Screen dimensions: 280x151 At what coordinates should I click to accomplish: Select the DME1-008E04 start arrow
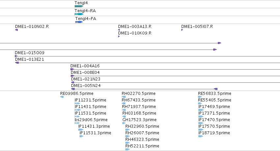[72, 76]
